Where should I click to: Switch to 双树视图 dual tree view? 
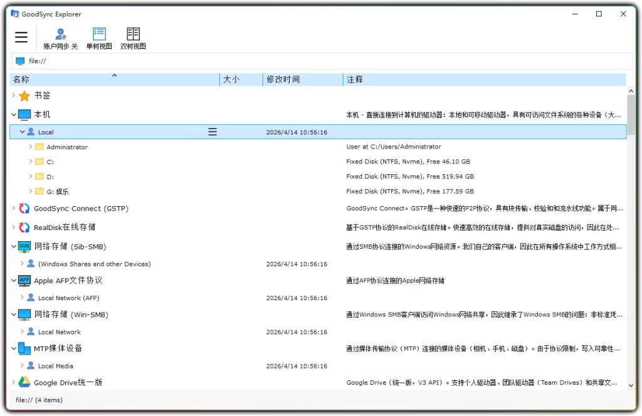[132, 37]
